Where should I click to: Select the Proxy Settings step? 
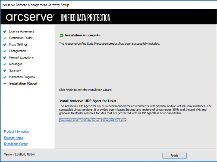point(18,44)
